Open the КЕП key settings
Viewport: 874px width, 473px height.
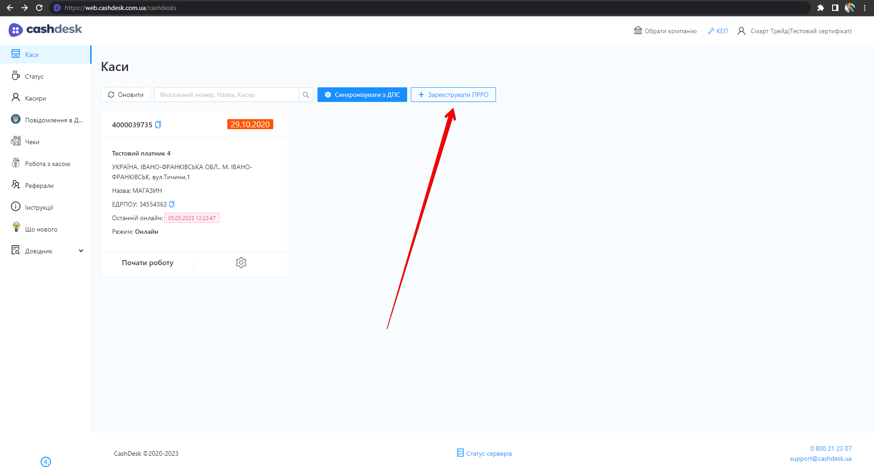click(x=718, y=31)
